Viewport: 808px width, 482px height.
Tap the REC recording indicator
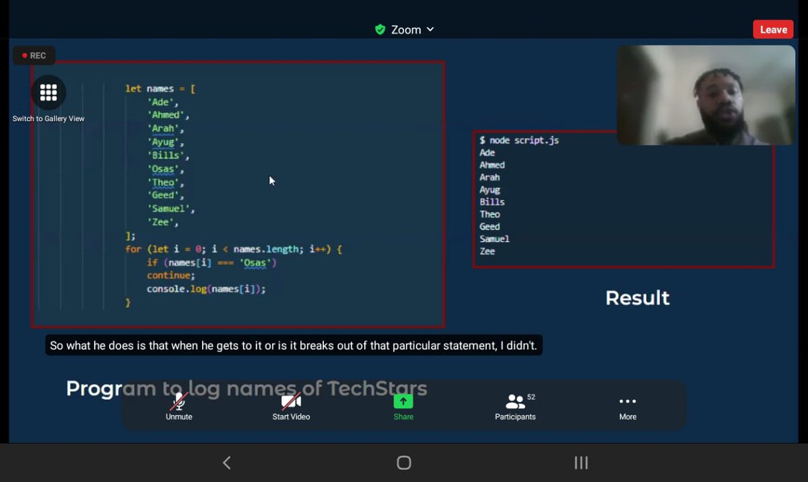pyautogui.click(x=34, y=56)
